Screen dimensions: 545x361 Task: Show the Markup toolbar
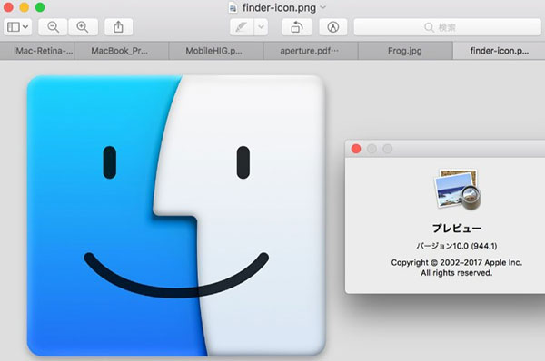[x=333, y=27]
